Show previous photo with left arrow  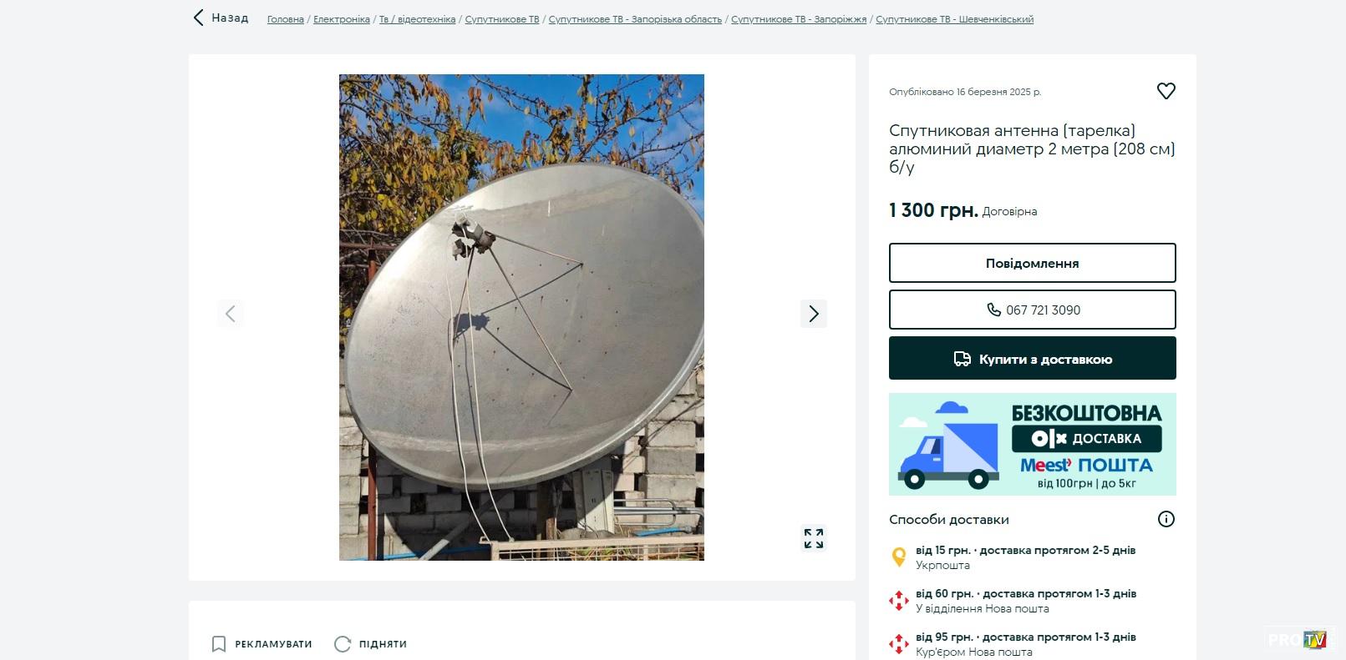point(231,314)
